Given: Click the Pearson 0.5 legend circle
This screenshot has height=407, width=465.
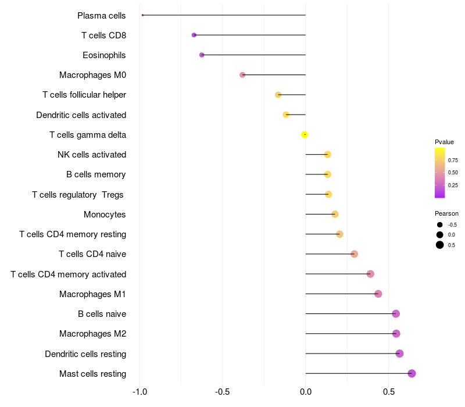Looking at the screenshot, I should coord(440,245).
